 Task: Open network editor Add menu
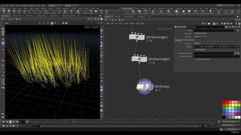pos(108,24)
